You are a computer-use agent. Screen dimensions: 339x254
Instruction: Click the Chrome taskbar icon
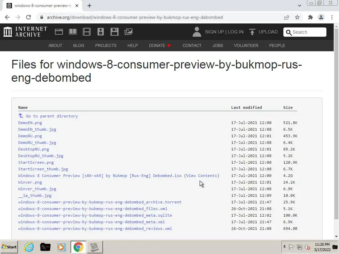[x=78, y=247]
